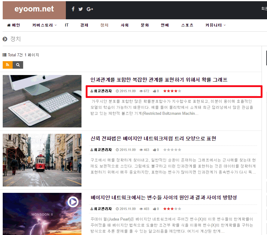Open the 경제 menu item
The width and height of the screenshot is (267, 235).
(x=84, y=25)
